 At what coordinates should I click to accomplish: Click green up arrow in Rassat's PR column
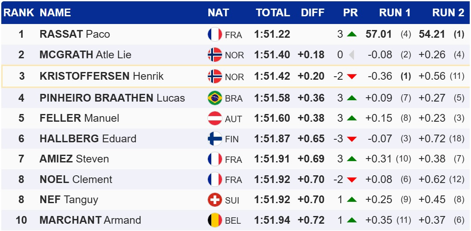(x=352, y=34)
